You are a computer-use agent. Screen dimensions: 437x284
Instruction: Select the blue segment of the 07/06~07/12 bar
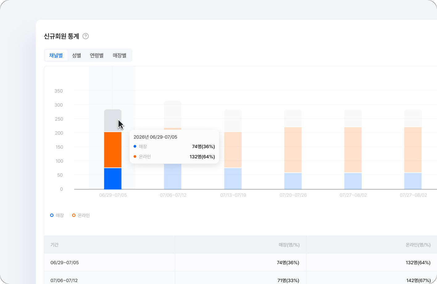click(173, 177)
